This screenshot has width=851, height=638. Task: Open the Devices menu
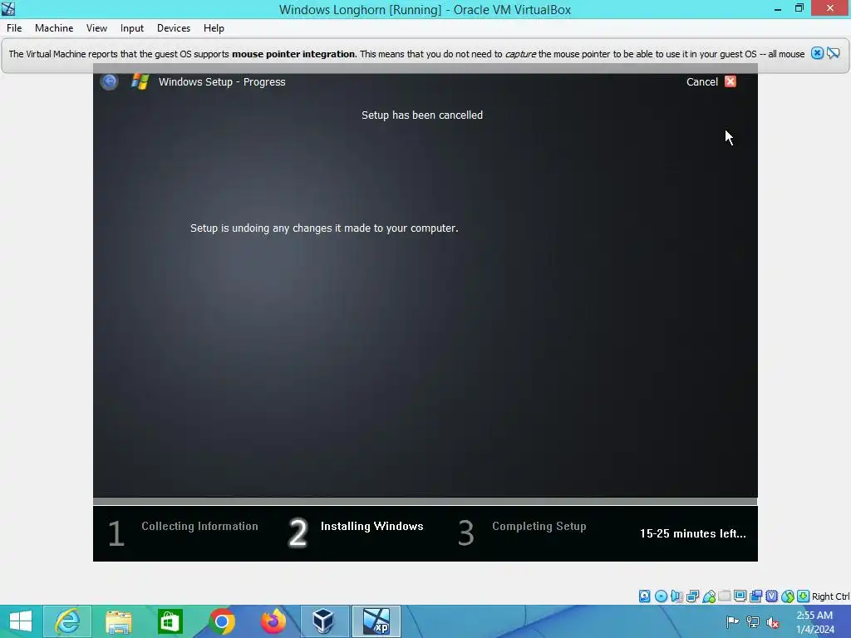174,28
